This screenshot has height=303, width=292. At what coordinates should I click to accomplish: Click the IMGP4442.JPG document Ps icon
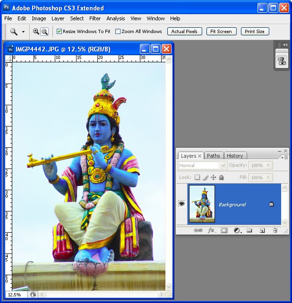(x=10, y=49)
